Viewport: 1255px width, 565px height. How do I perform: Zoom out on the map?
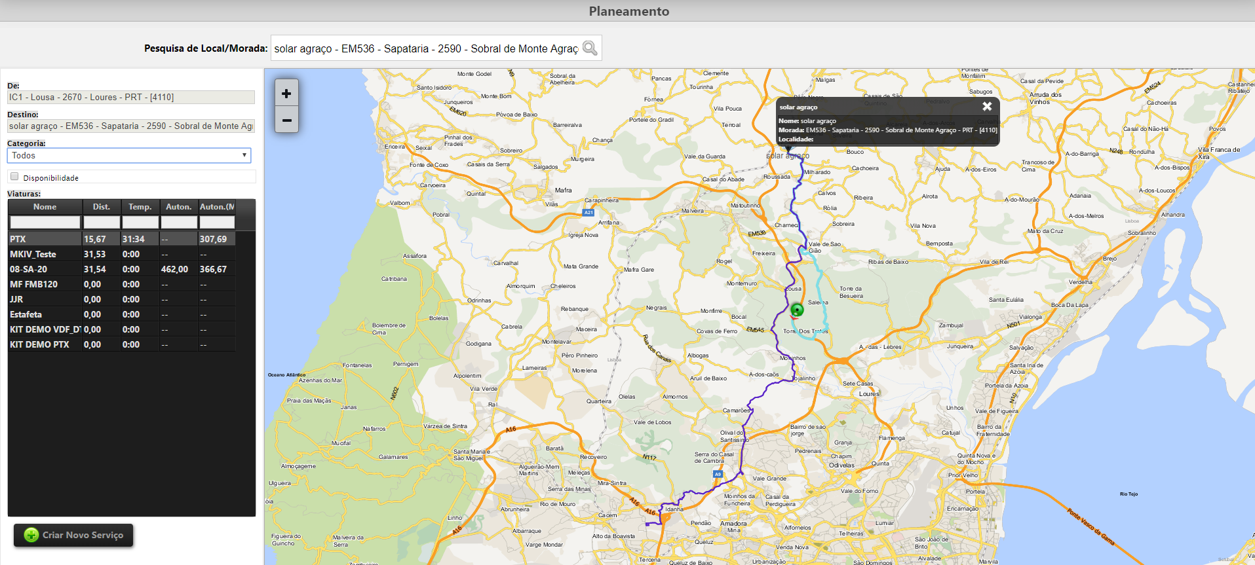coord(286,120)
